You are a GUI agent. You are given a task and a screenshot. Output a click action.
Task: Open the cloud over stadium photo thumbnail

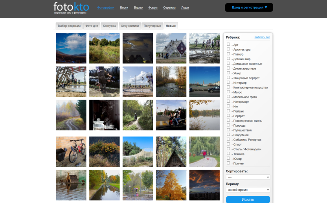point(71,48)
